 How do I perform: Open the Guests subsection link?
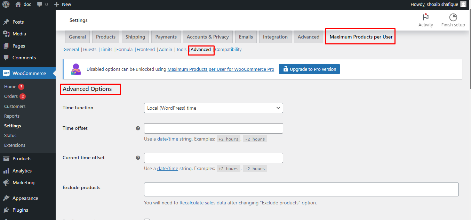[x=90, y=50]
